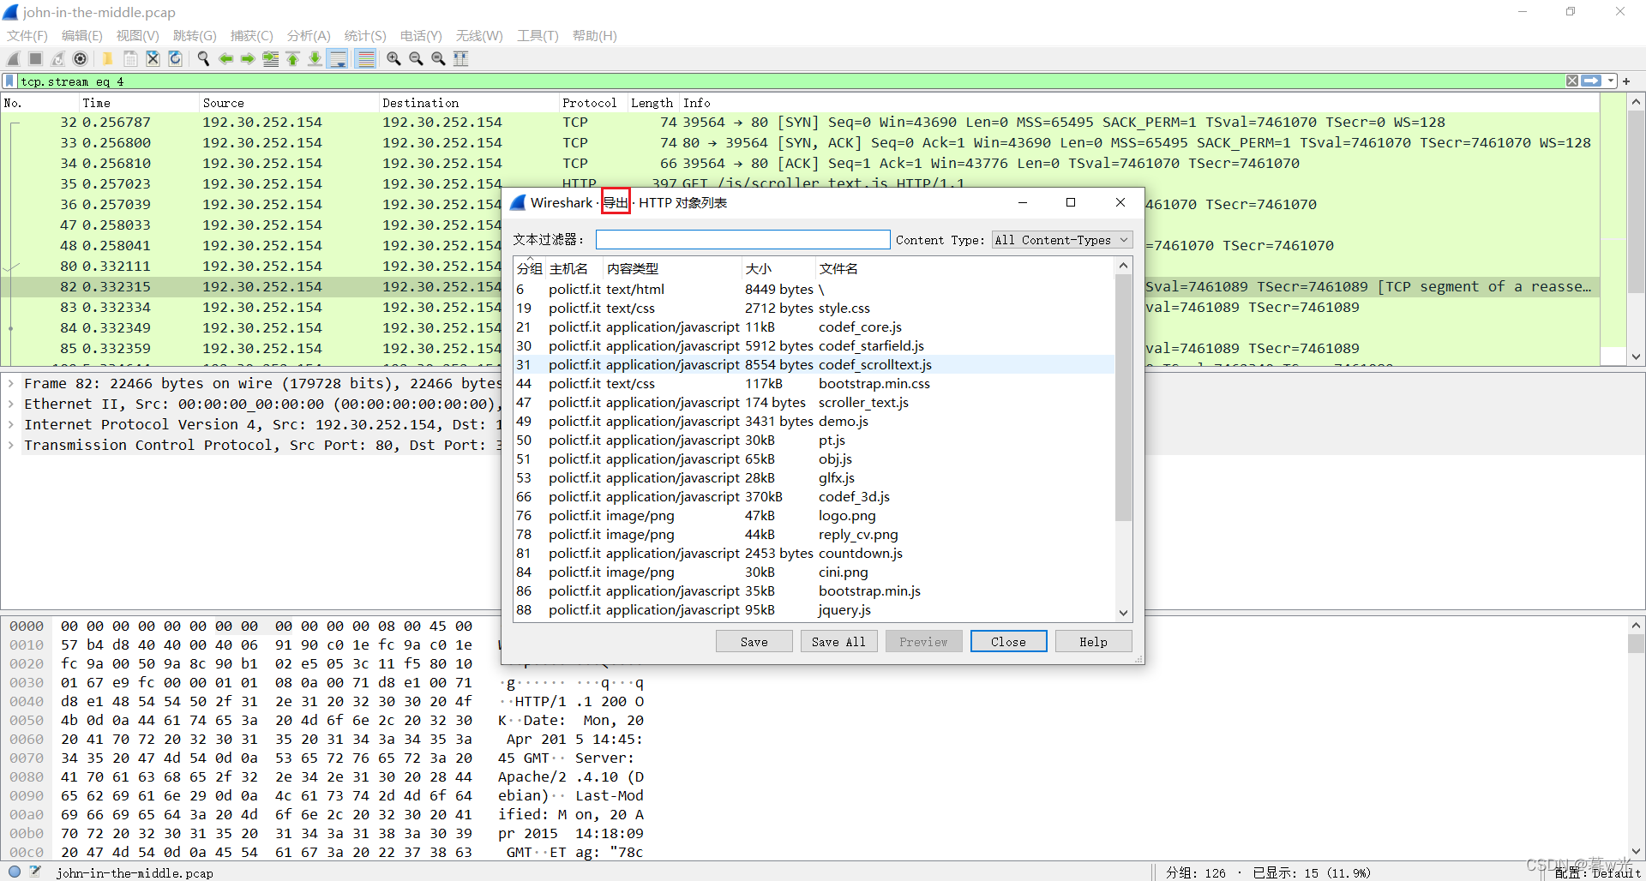
Task: Click the packet list scroll up arrow
Action: click(x=1636, y=101)
